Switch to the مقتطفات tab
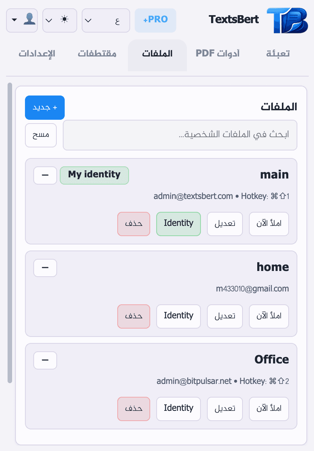The image size is (314, 451). click(97, 53)
